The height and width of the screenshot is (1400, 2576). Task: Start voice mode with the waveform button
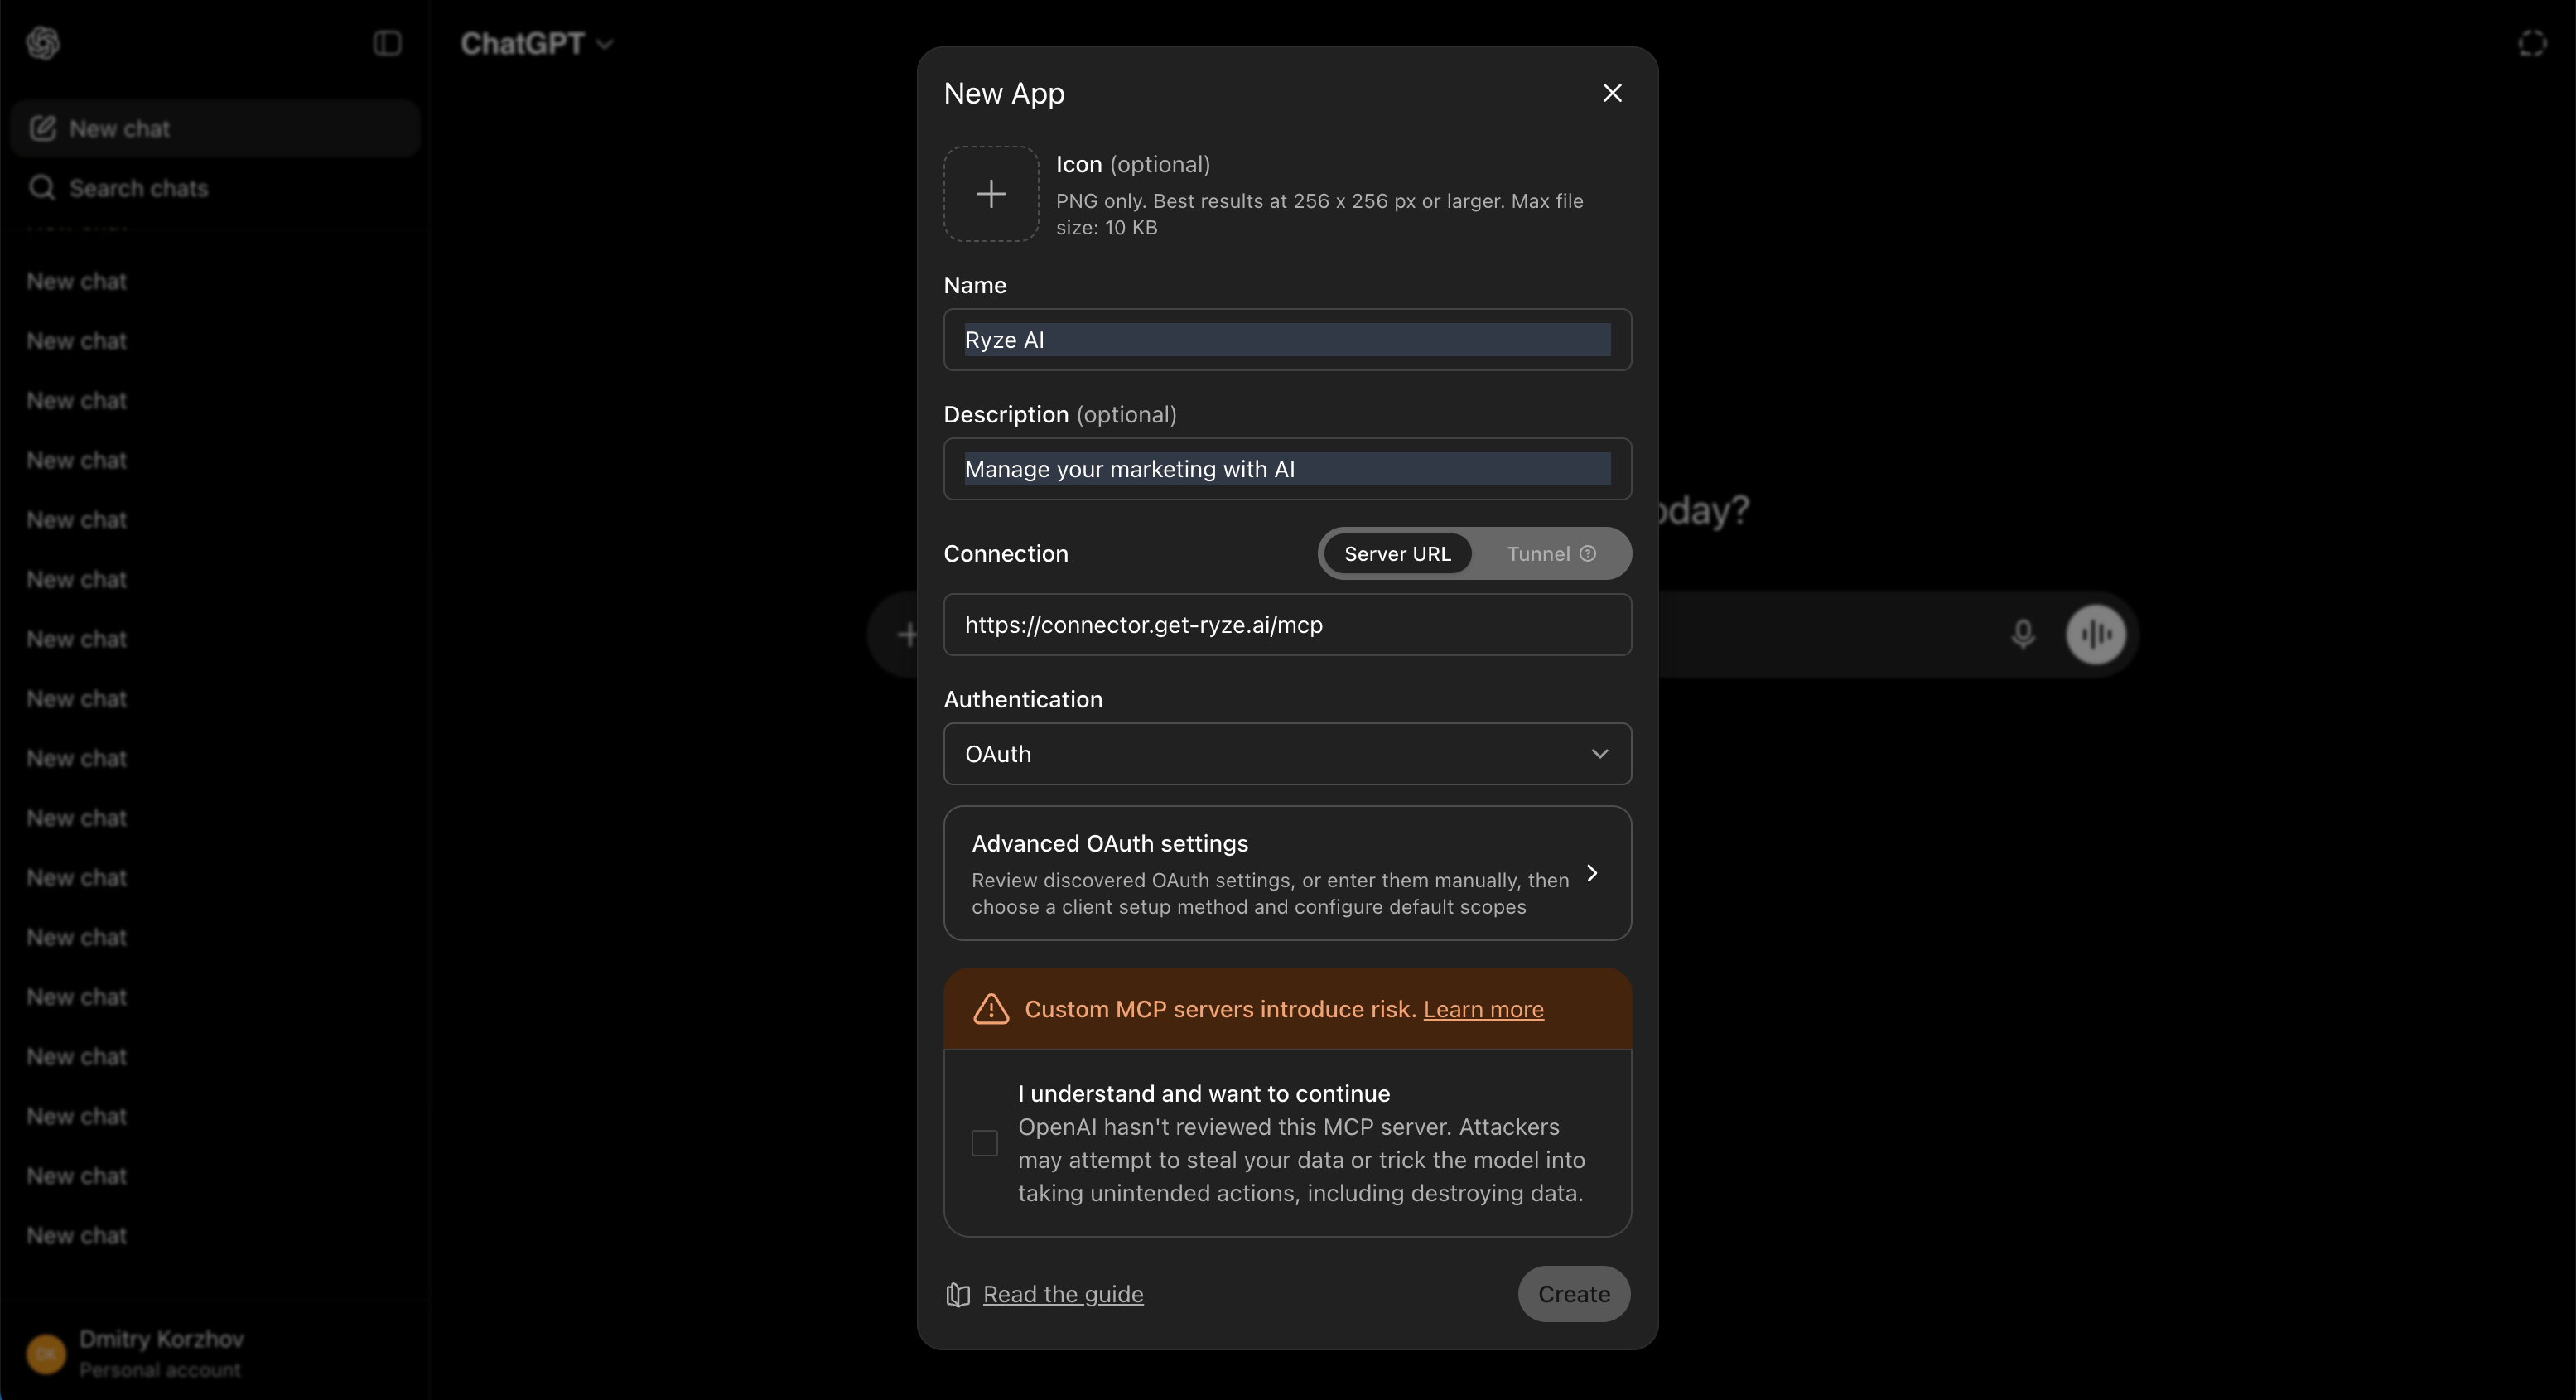[x=2096, y=635]
